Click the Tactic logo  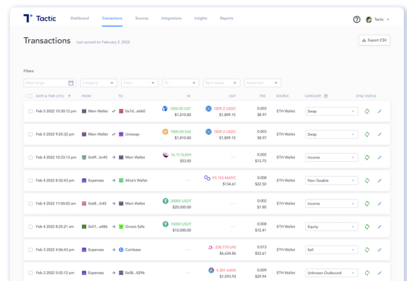coord(40,18)
